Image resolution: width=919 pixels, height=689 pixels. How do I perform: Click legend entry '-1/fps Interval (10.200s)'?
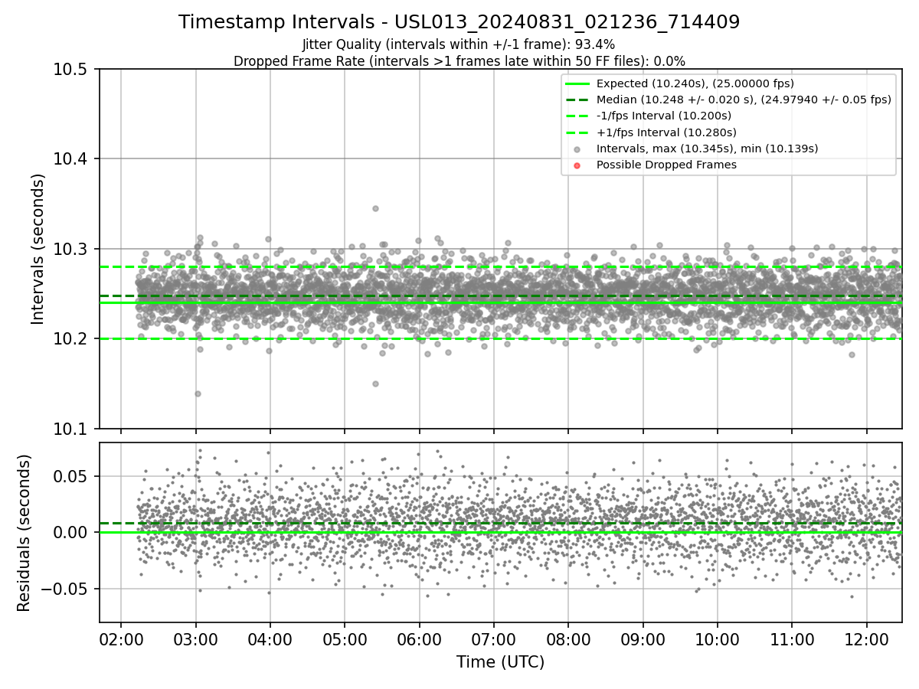click(x=664, y=116)
